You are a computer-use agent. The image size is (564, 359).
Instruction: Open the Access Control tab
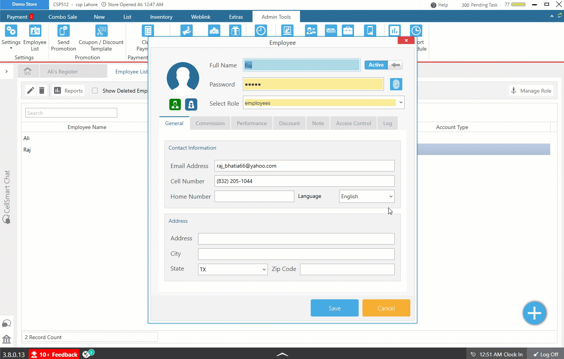[x=353, y=123]
